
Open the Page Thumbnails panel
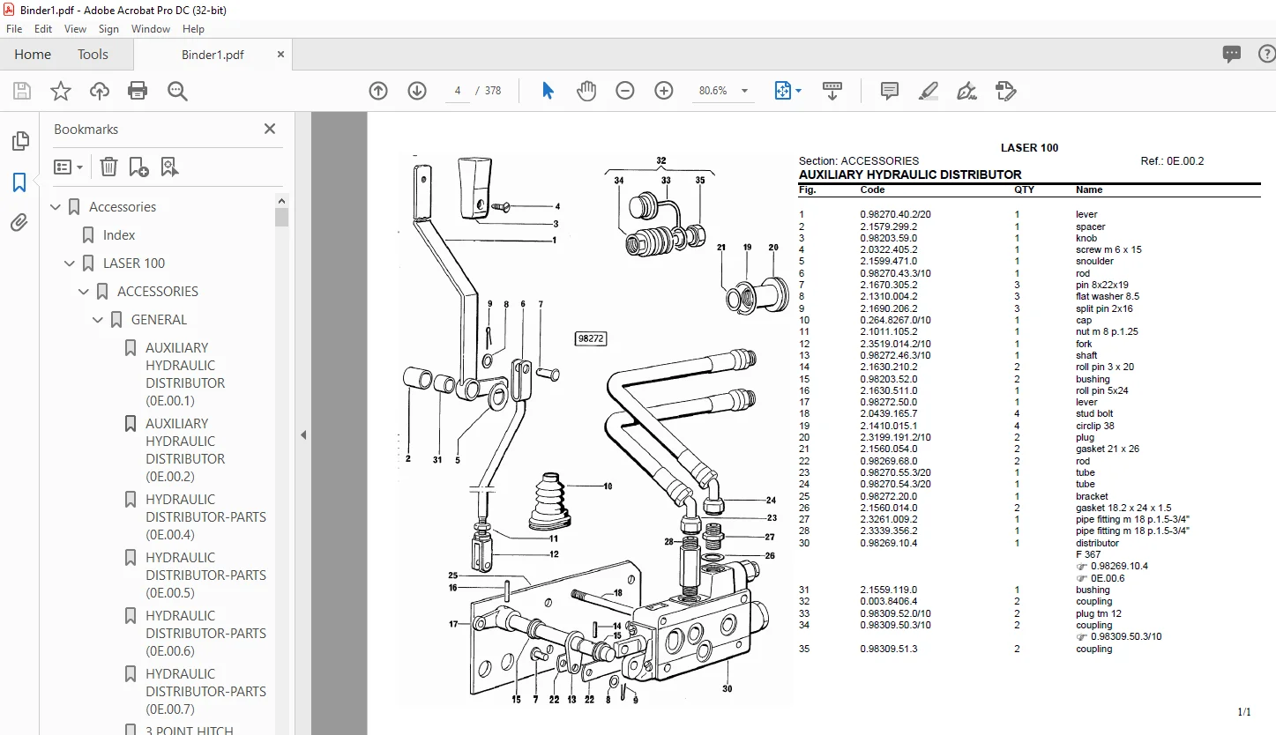(x=19, y=141)
